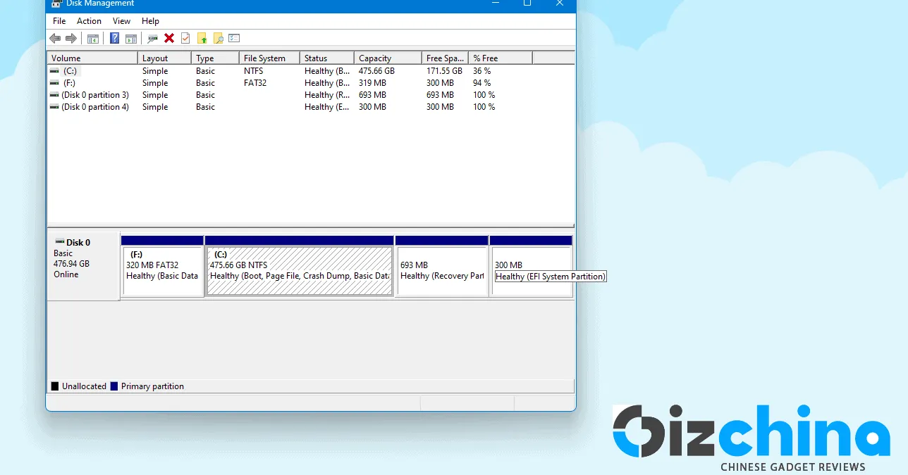Sort by File System column header
The height and width of the screenshot is (475, 908).
[269, 58]
